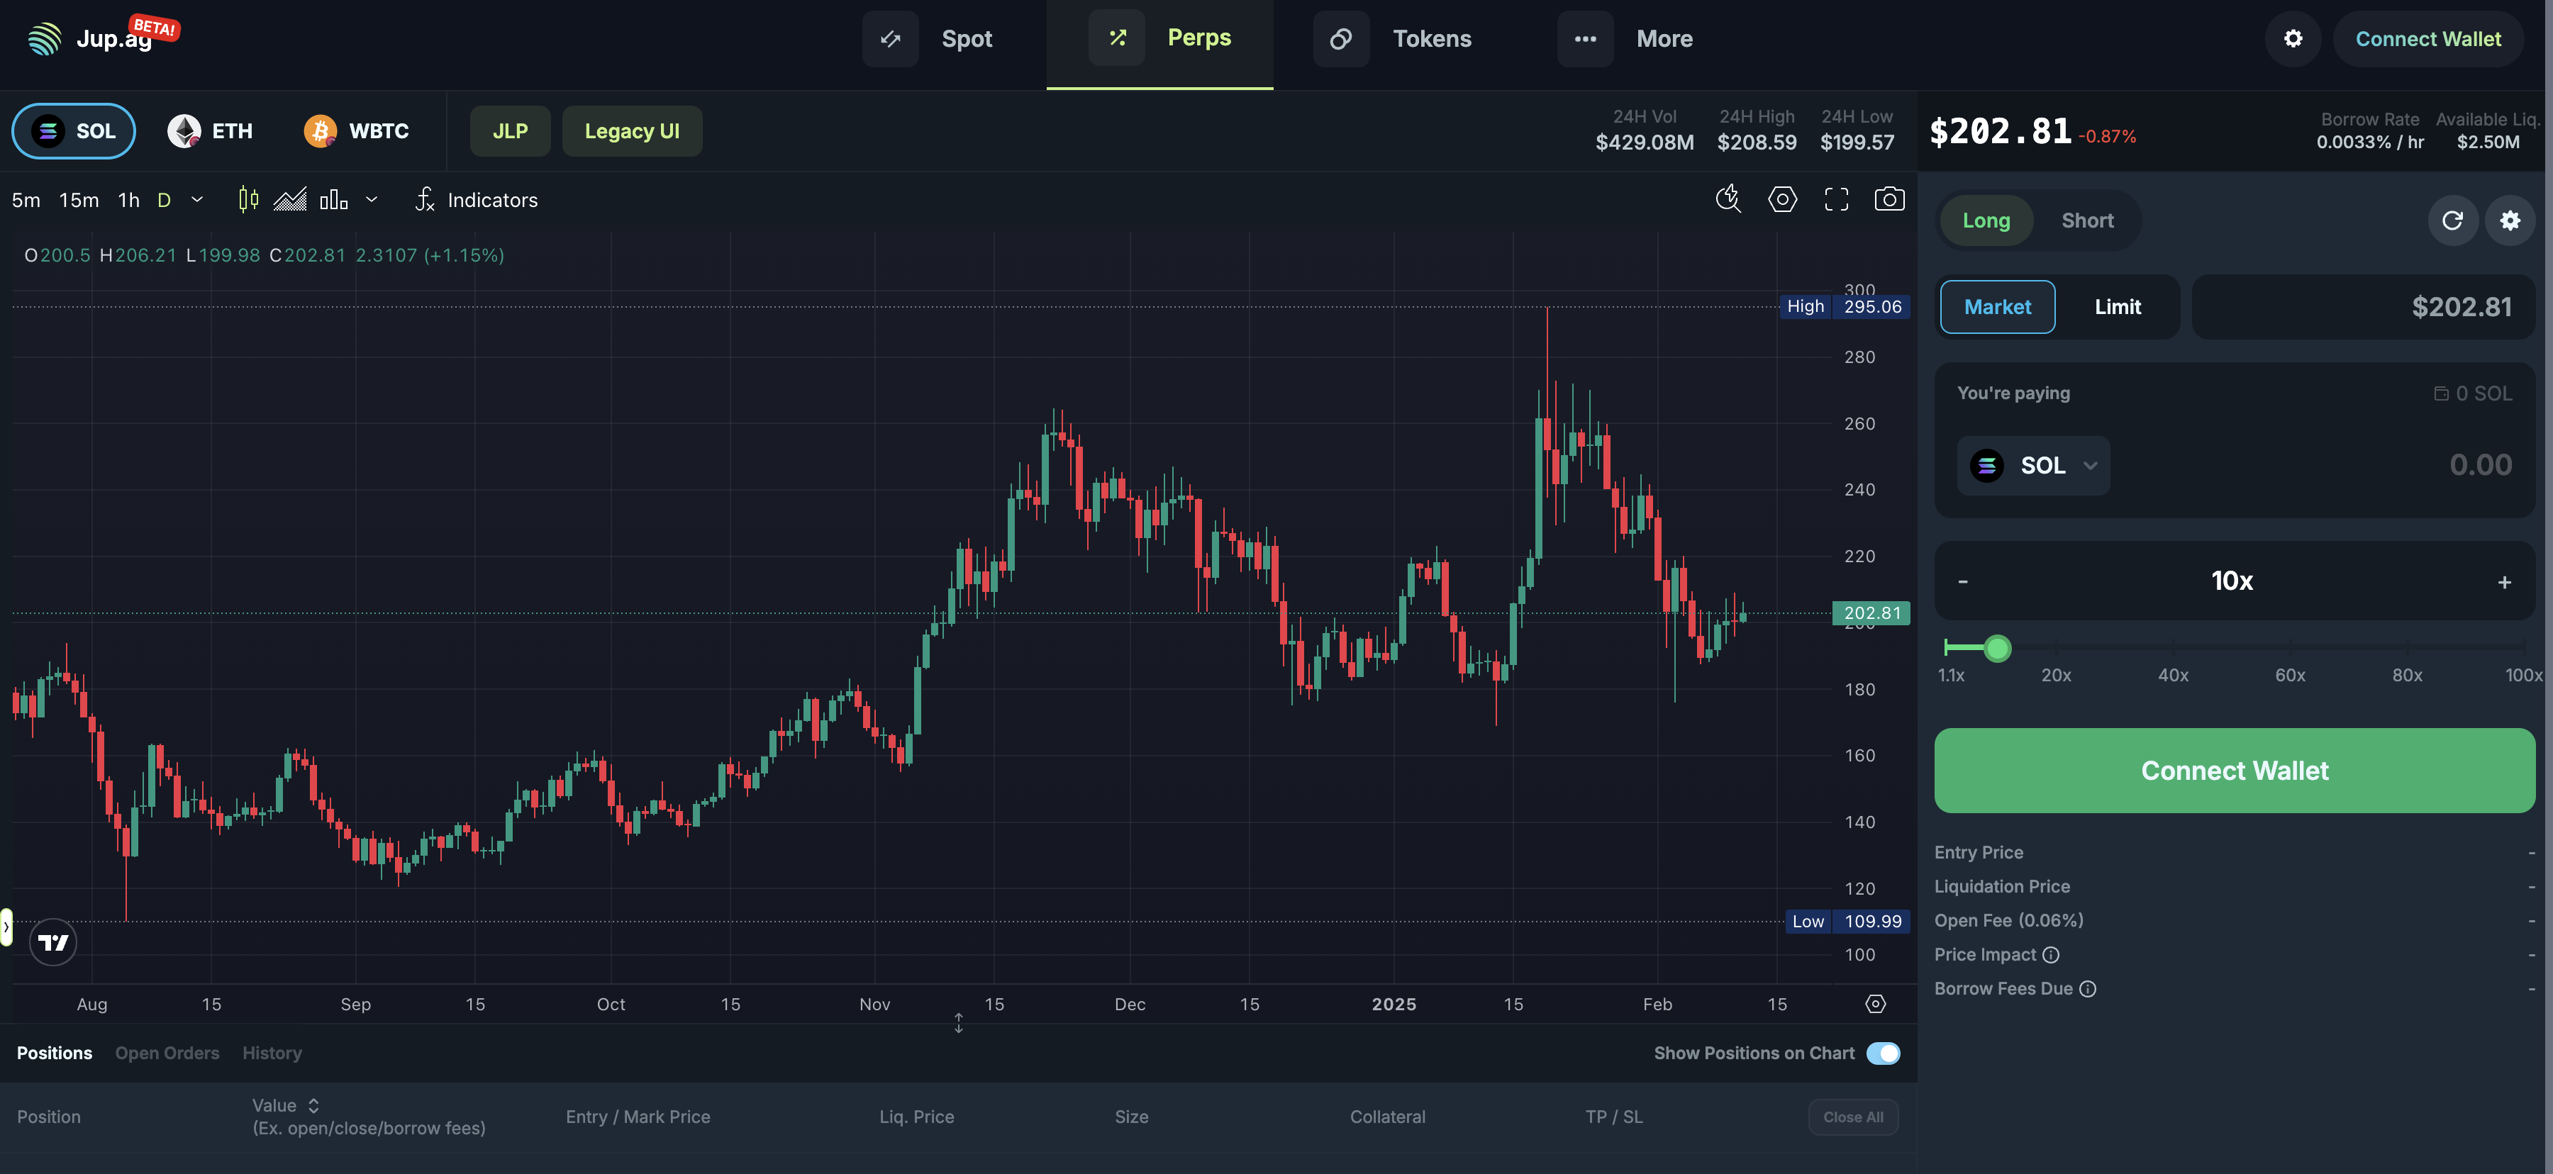Open the chart type dropdown chevron
The image size is (2553, 1174).
coord(372,200)
